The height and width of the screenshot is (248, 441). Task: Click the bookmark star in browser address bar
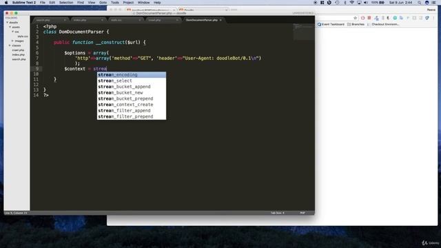point(356,18)
